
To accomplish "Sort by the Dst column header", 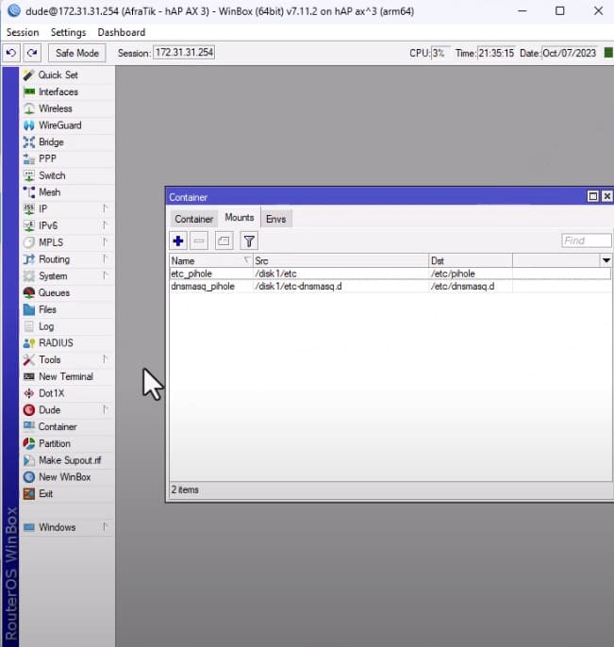I will pos(471,260).
